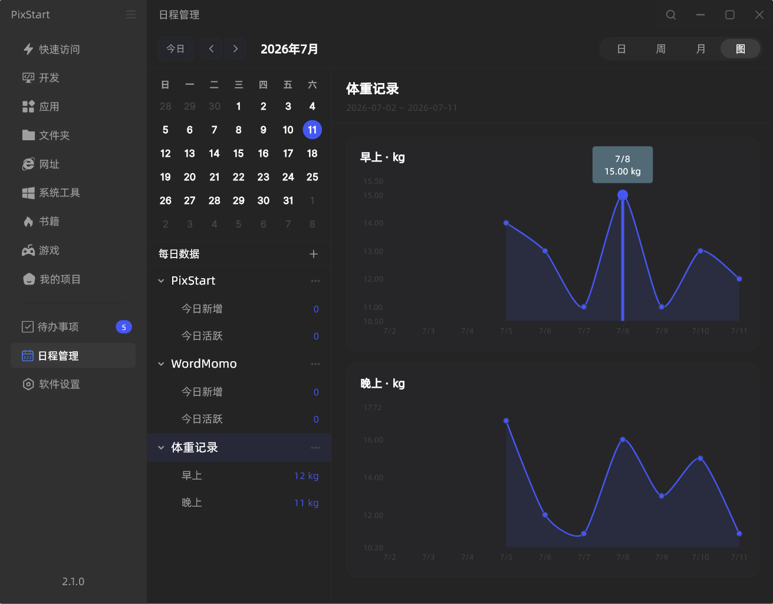773x604 pixels.
Task: Collapse the 体重记录 data group
Action: tap(161, 448)
